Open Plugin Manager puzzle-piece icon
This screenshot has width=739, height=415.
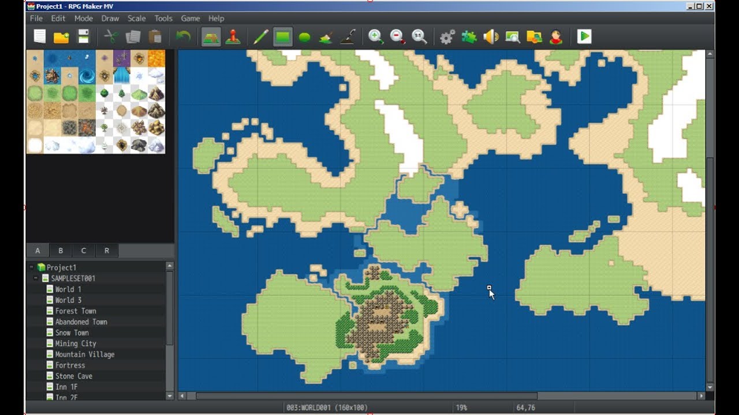pos(469,37)
